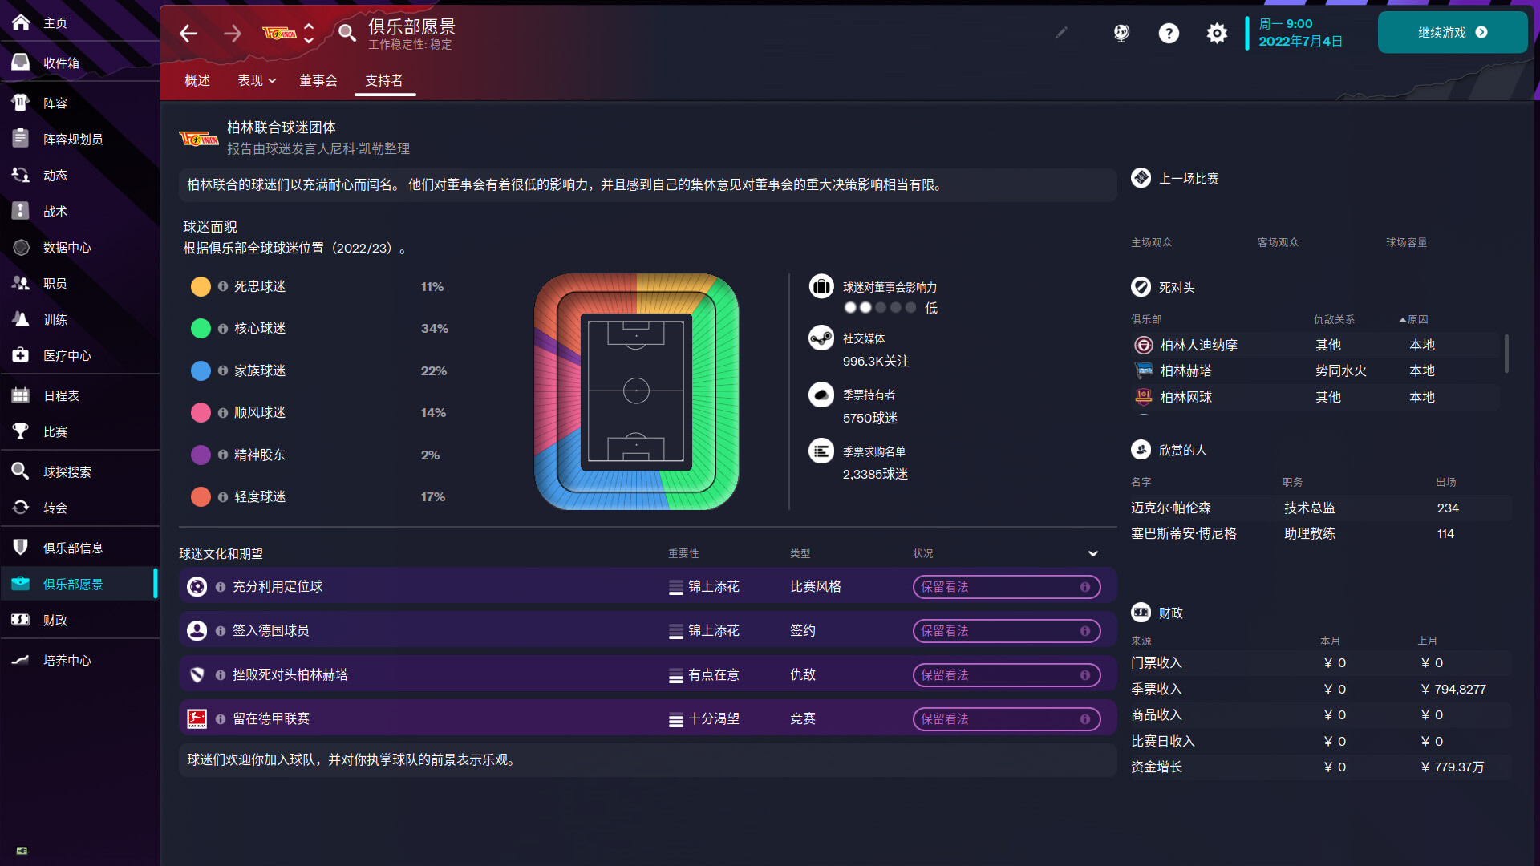The width and height of the screenshot is (1540, 866).
Task: Click the orange swatch beside 死忠球迷
Action: 201,286
